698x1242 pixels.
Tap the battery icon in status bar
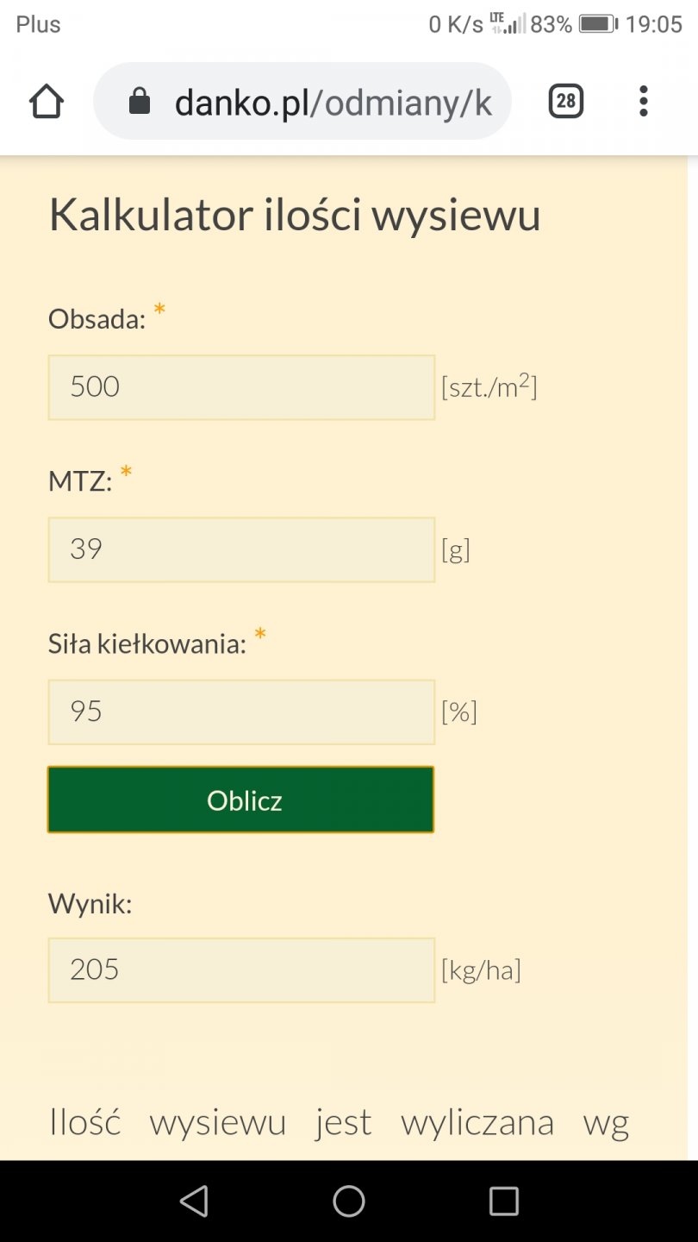pos(596,24)
